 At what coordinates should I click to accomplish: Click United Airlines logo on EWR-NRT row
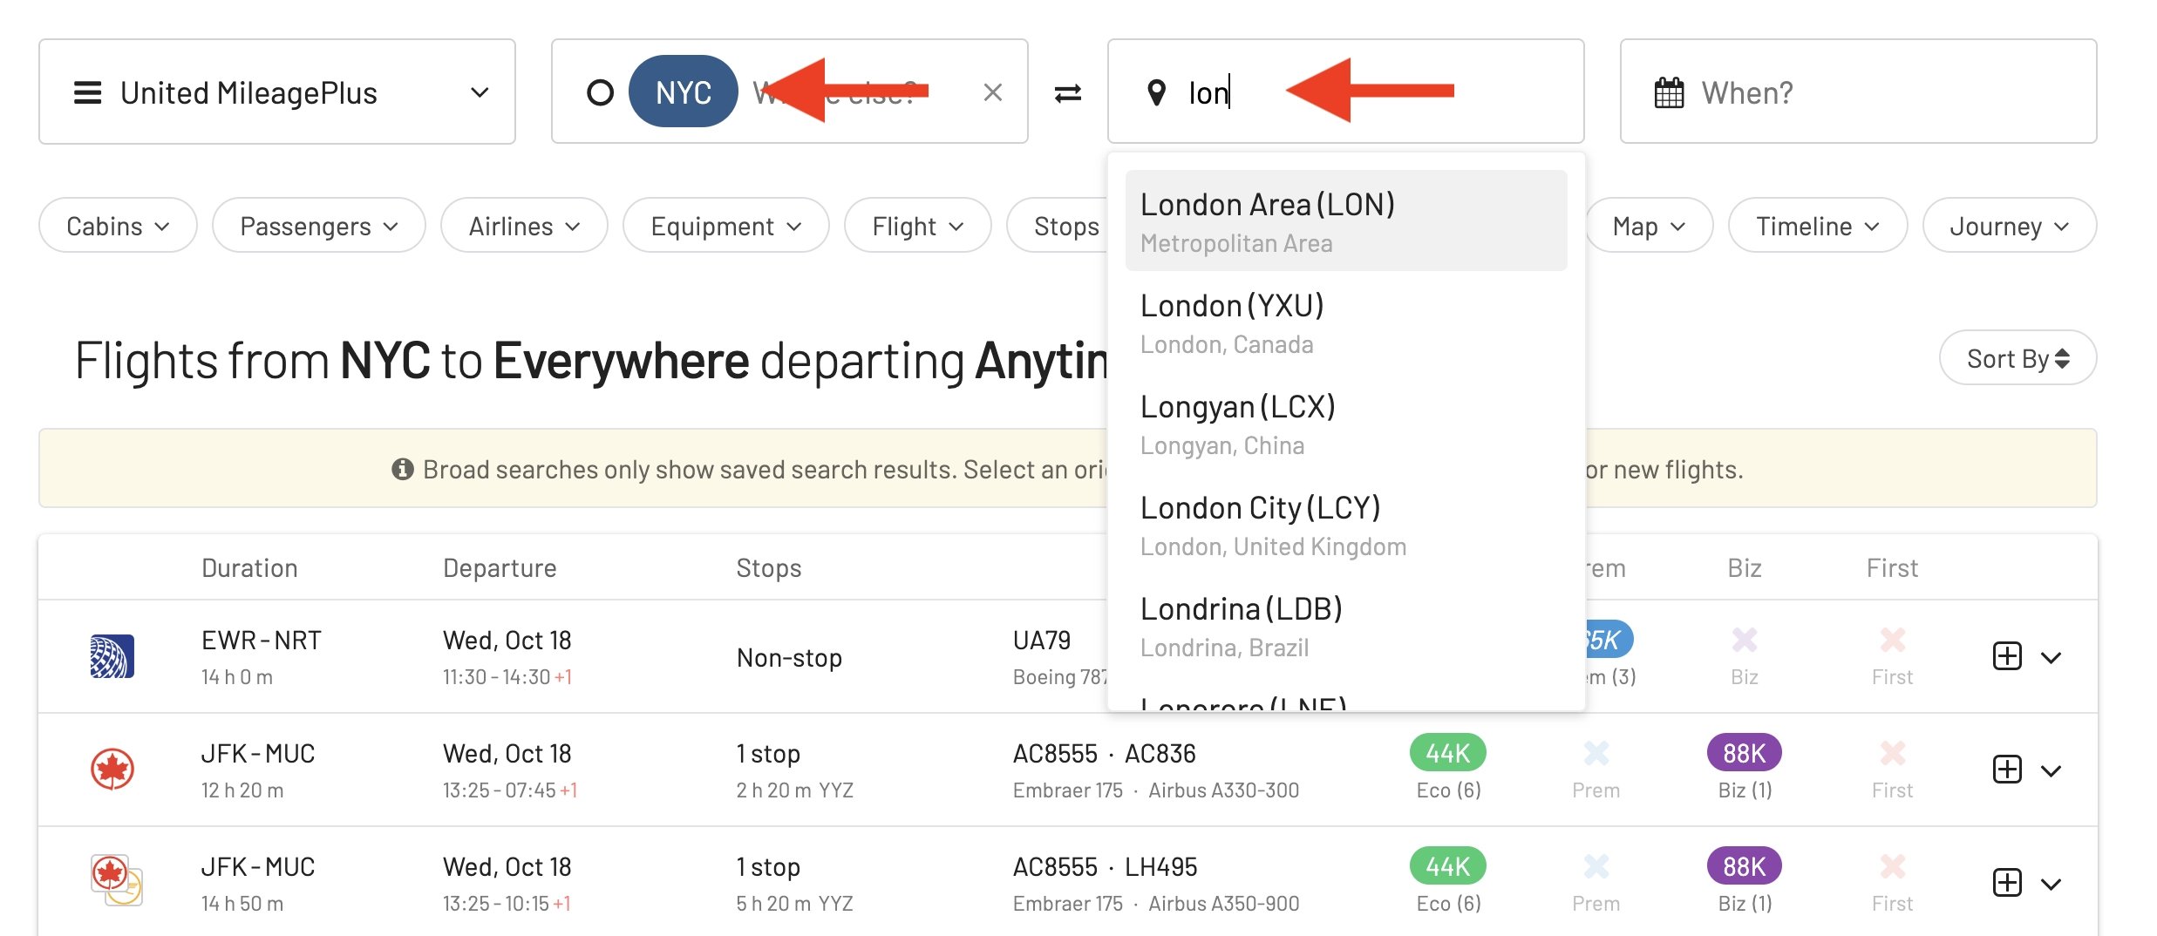[112, 656]
